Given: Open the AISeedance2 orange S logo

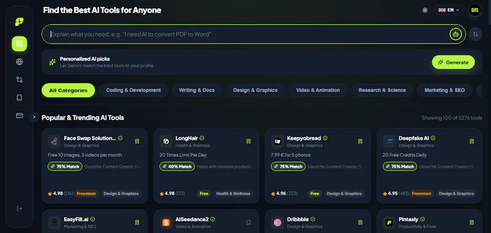Looking at the screenshot, I should tap(166, 223).
